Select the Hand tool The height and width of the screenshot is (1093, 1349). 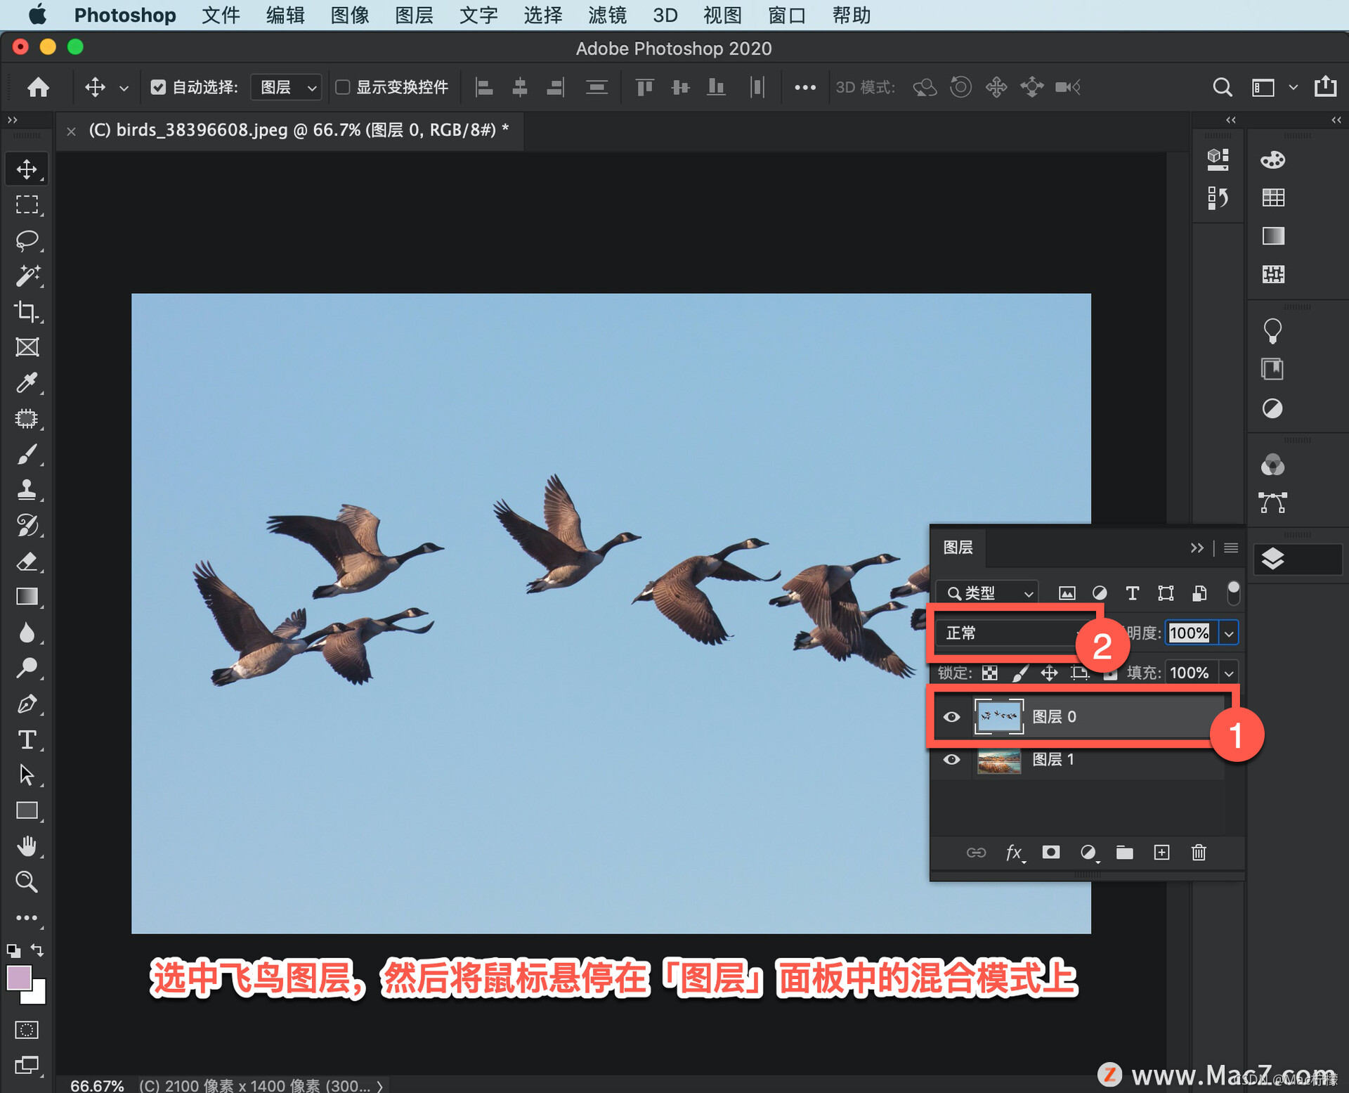27,846
